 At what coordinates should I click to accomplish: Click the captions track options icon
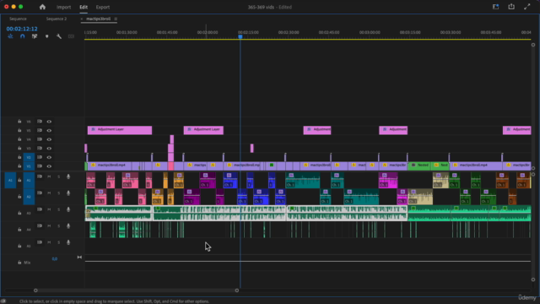(71, 36)
